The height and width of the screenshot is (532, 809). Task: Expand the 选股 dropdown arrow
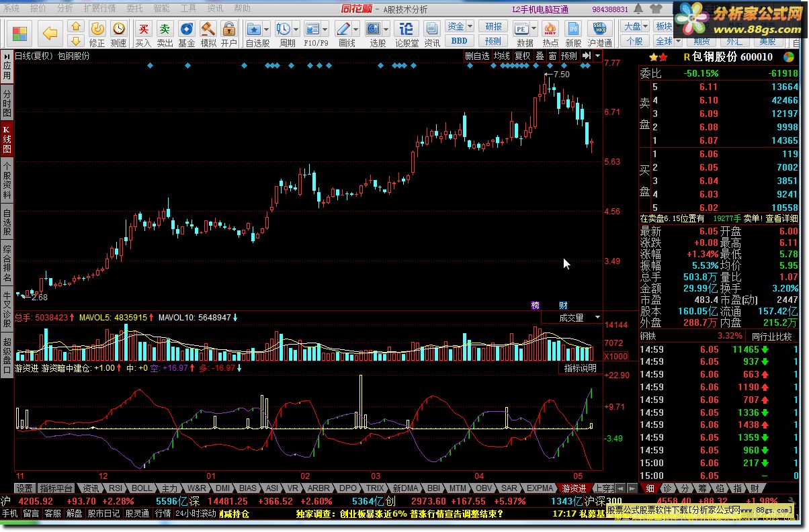[386, 30]
